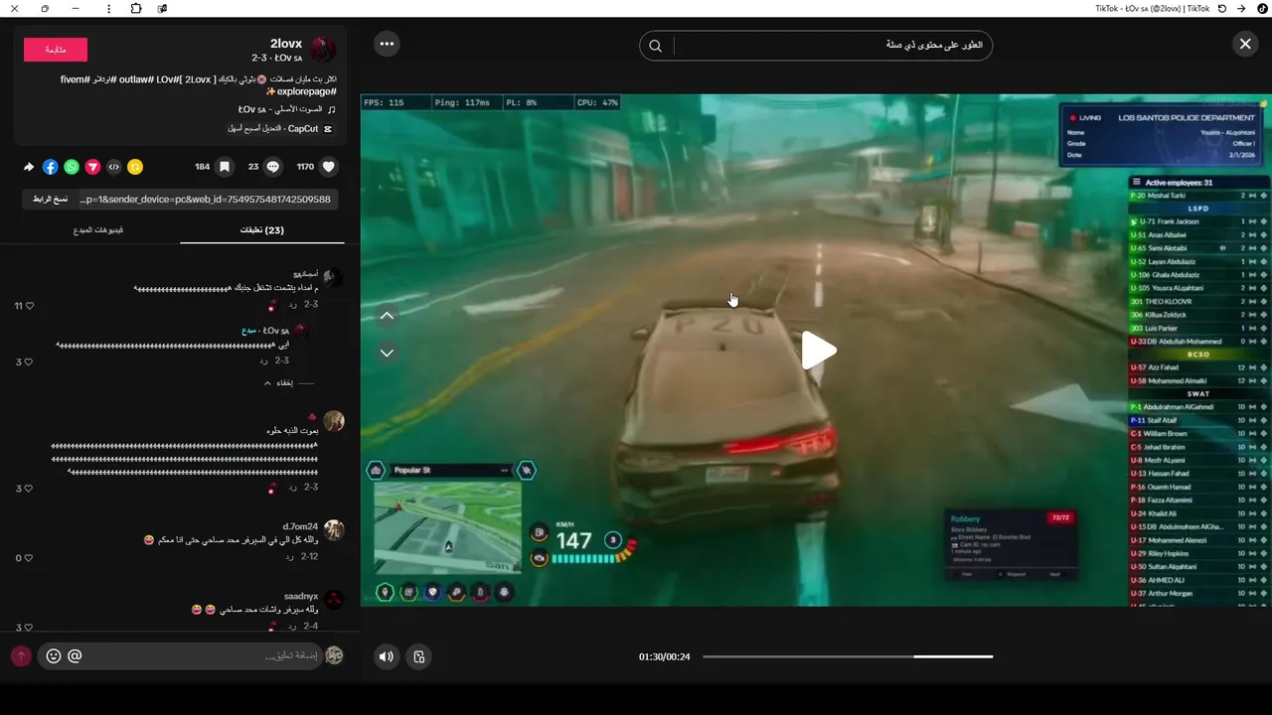Open the saadnyx username

pos(300,596)
